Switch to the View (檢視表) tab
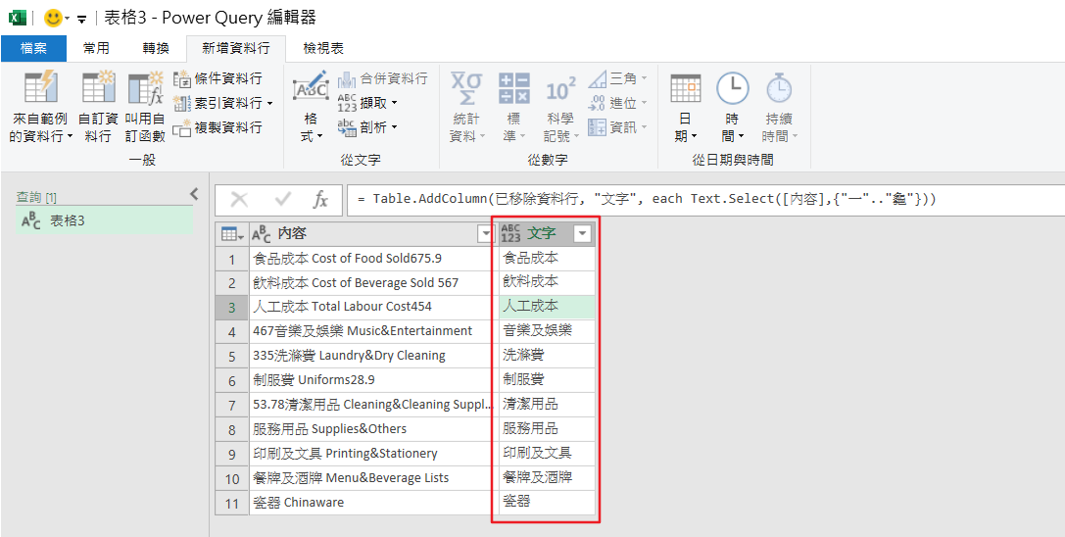Screen dimensions: 1065x537 [323, 48]
